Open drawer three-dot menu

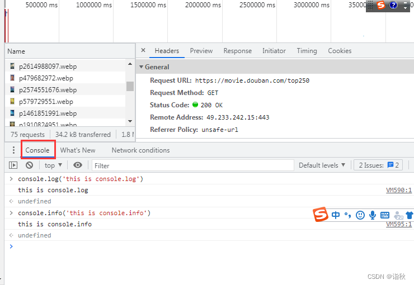(13, 150)
